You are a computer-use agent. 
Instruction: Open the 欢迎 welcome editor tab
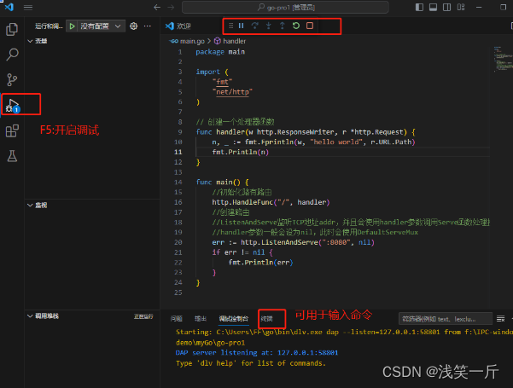(x=178, y=26)
